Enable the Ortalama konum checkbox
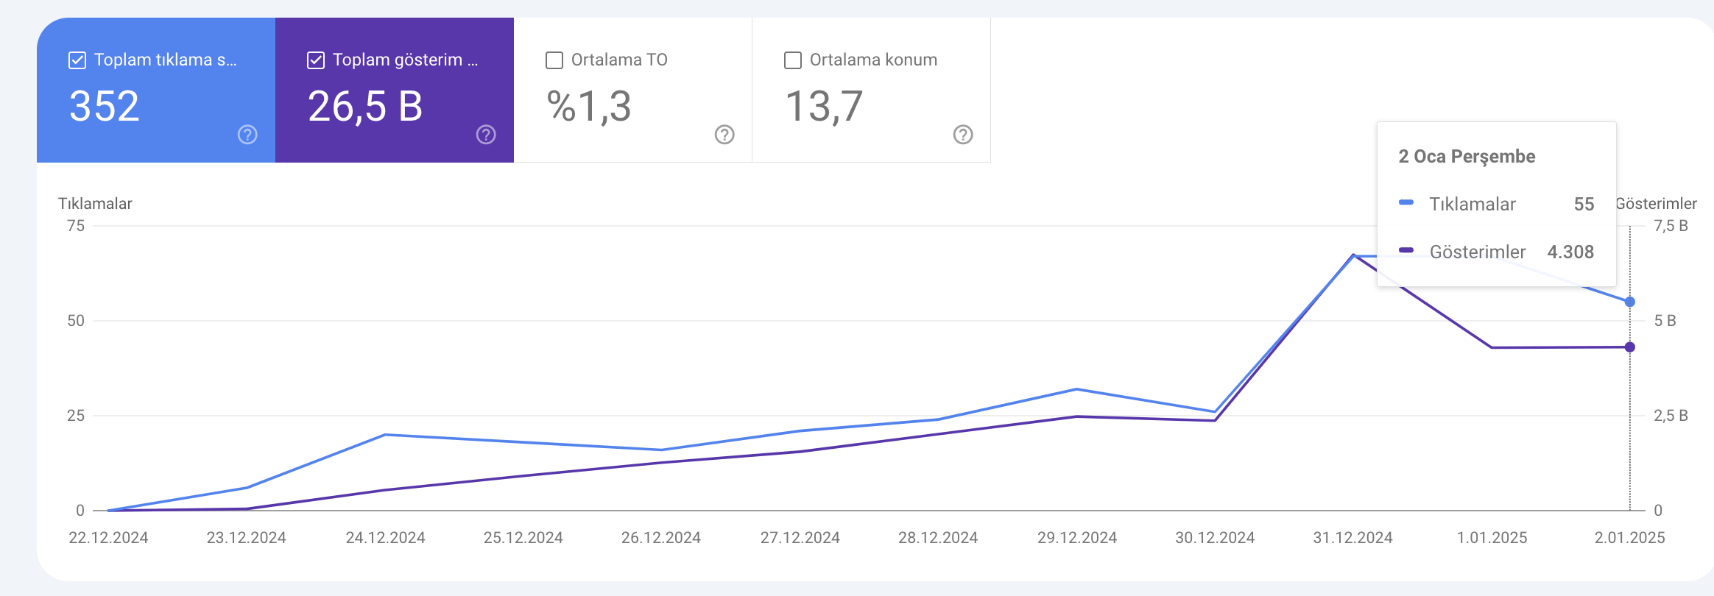Image resolution: width=1714 pixels, height=596 pixels. 793,60
